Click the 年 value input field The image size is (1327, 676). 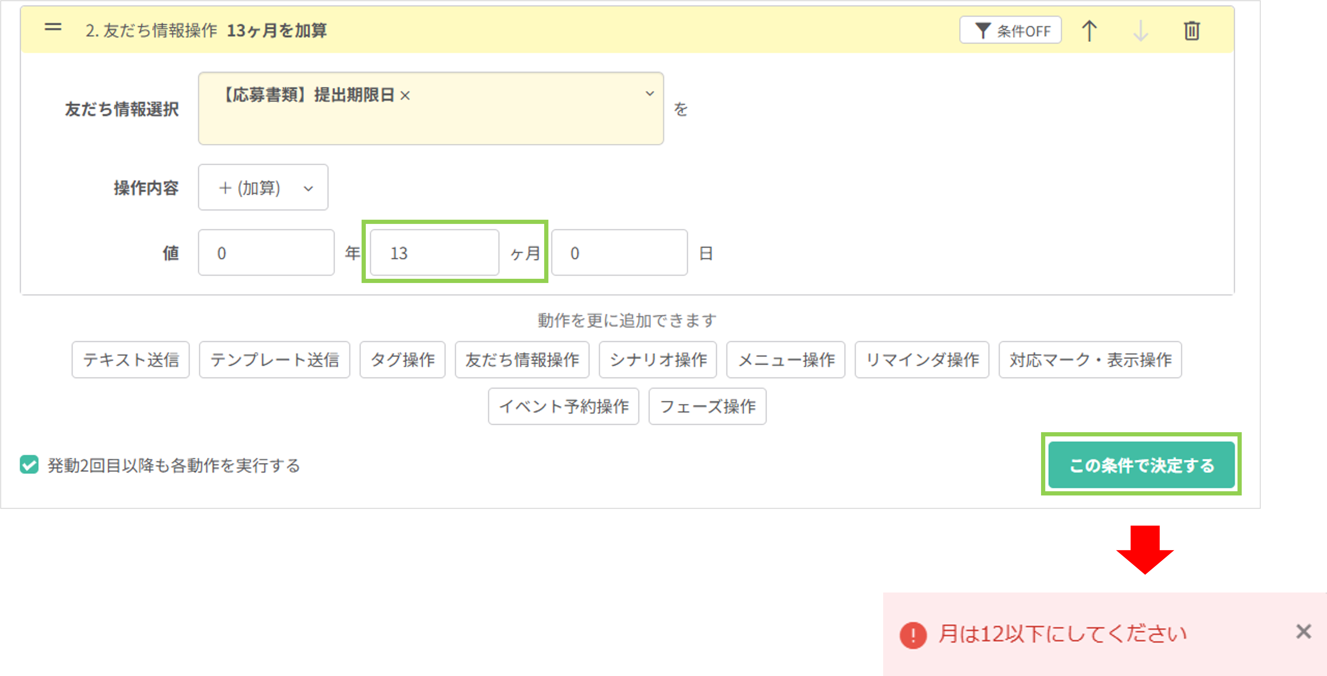266,253
